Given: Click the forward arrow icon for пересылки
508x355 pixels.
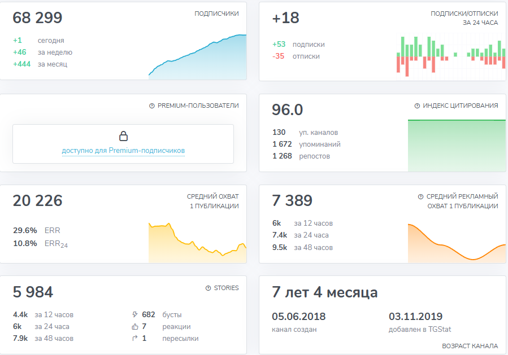Looking at the screenshot, I should [134, 338].
